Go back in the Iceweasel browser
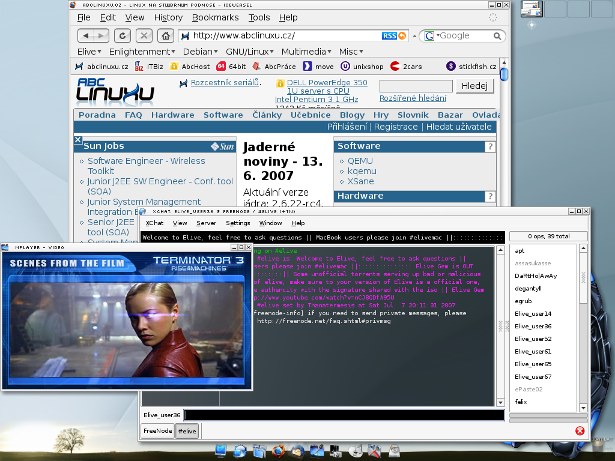The height and width of the screenshot is (461, 615). tap(85, 35)
